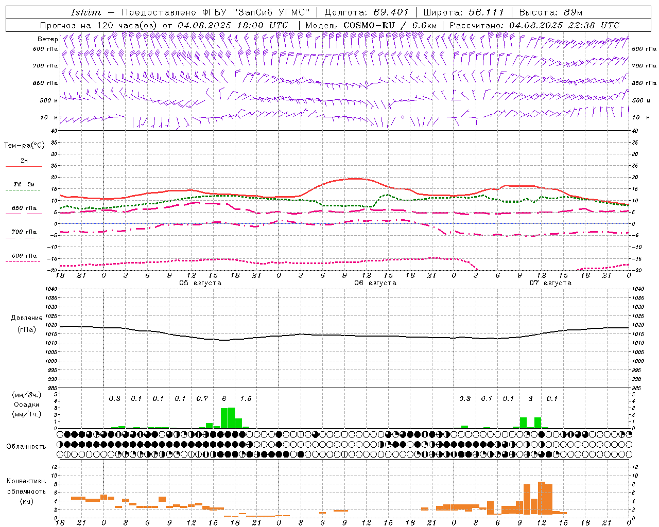
Task: Click the 1.5 precipitation amount
Action: (x=246, y=398)
